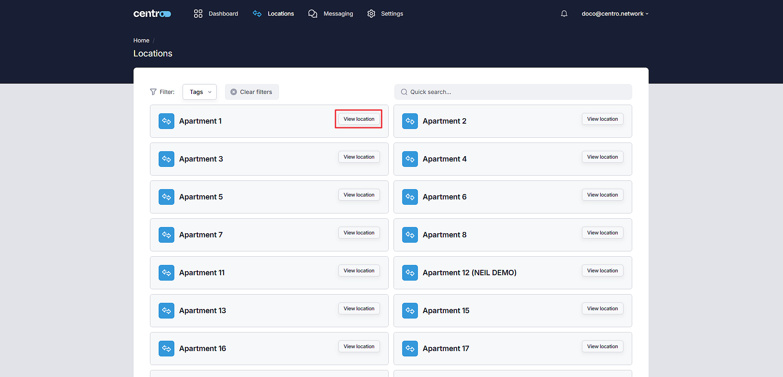This screenshot has width=783, height=377.
Task: View location for Apartment 5
Action: [359, 195]
